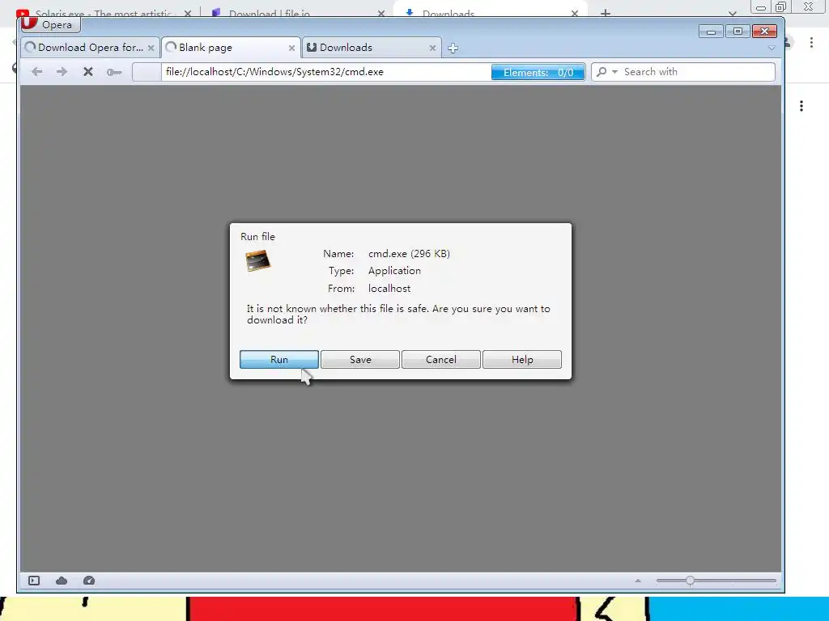The image size is (829, 621).
Task: Open new tab in background browser
Action: pos(606,13)
